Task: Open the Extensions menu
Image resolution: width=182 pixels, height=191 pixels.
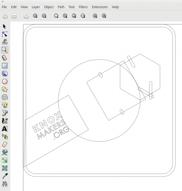Action: point(100,7)
